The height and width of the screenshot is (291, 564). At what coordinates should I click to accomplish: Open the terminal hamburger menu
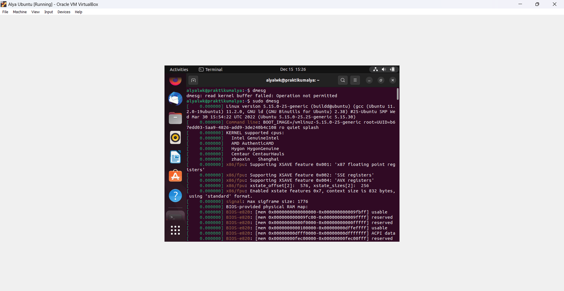pyautogui.click(x=355, y=80)
